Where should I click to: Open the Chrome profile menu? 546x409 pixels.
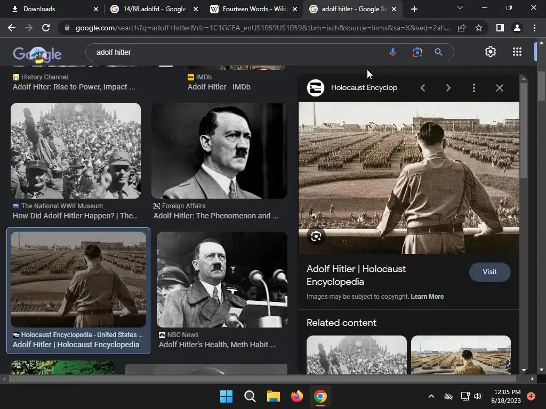click(517, 28)
